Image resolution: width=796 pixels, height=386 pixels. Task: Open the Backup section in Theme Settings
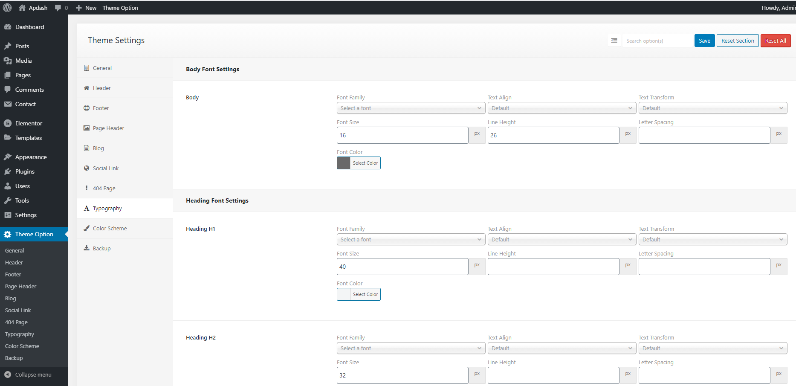point(101,248)
